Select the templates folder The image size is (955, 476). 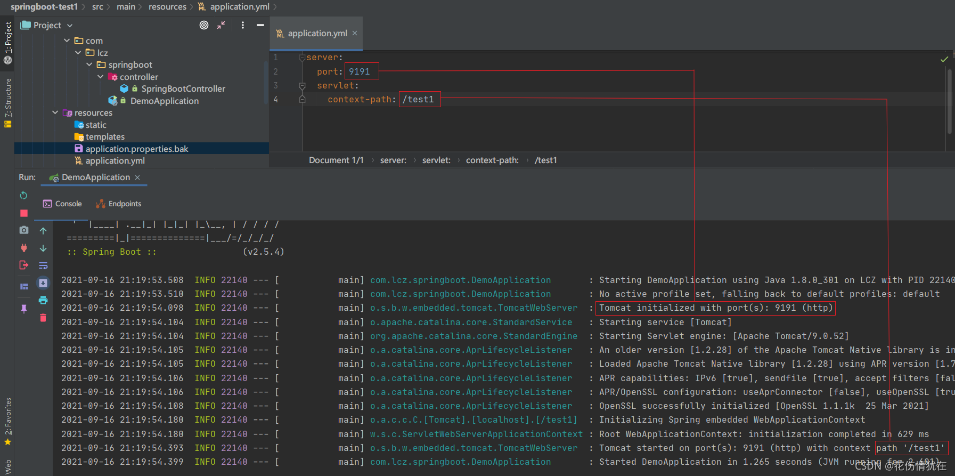[105, 136]
